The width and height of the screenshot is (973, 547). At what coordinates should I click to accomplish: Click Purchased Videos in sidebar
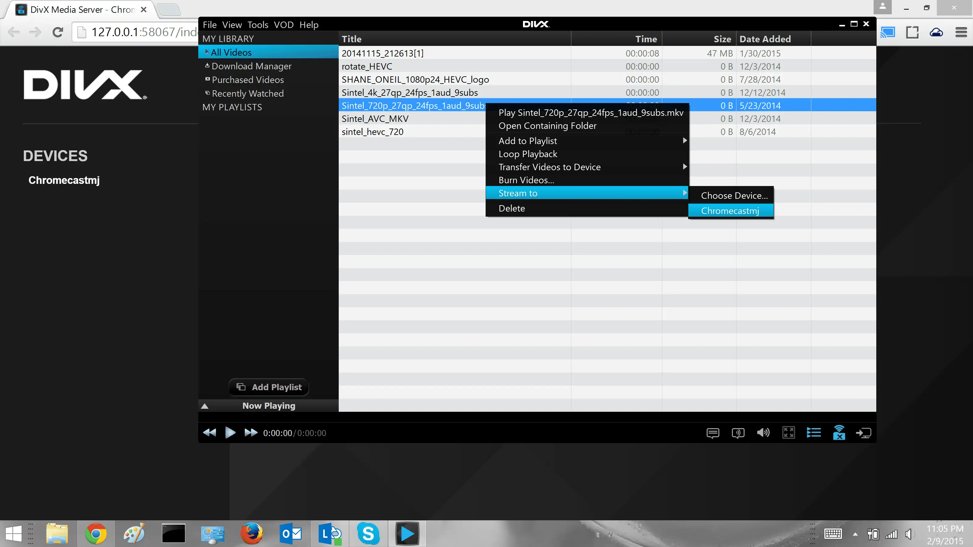pos(247,80)
